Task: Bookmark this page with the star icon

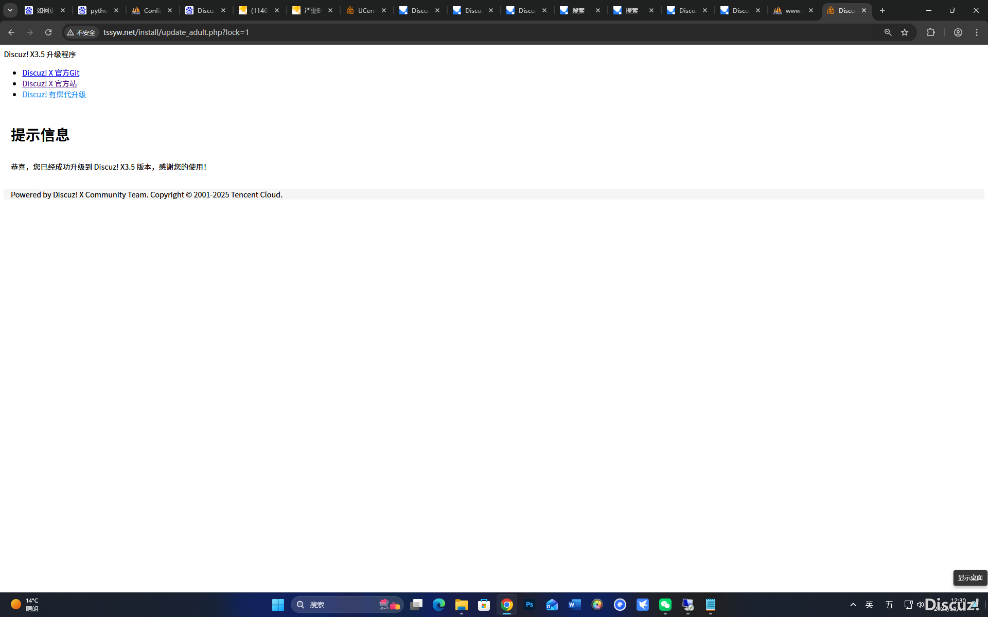Action: click(905, 32)
